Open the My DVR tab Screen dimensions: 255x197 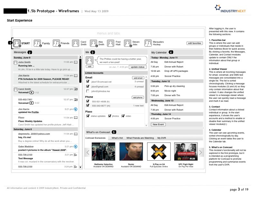[162, 138]
